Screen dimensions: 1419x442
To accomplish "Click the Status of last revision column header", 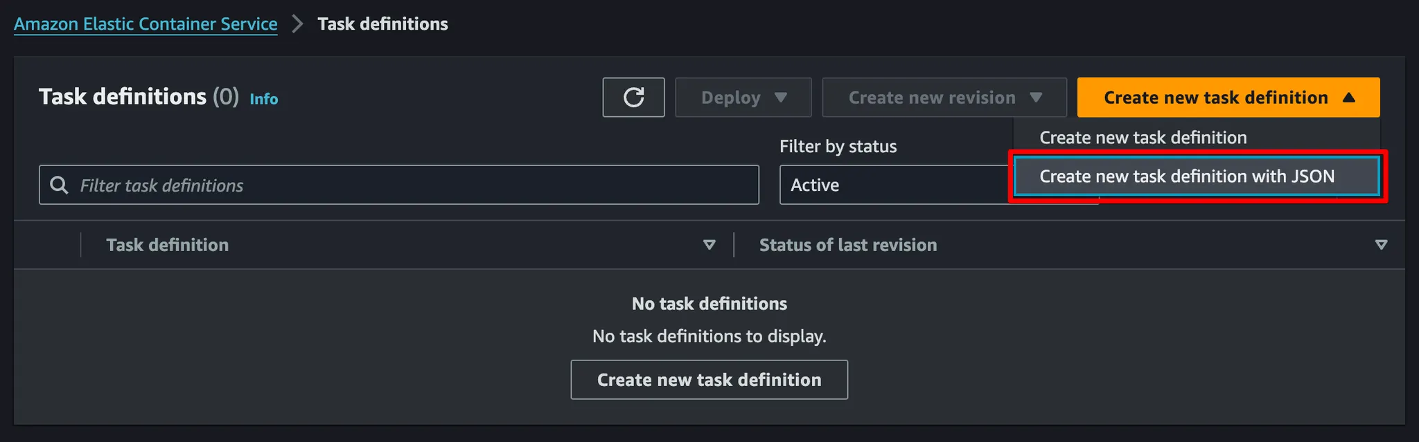I will [x=848, y=245].
